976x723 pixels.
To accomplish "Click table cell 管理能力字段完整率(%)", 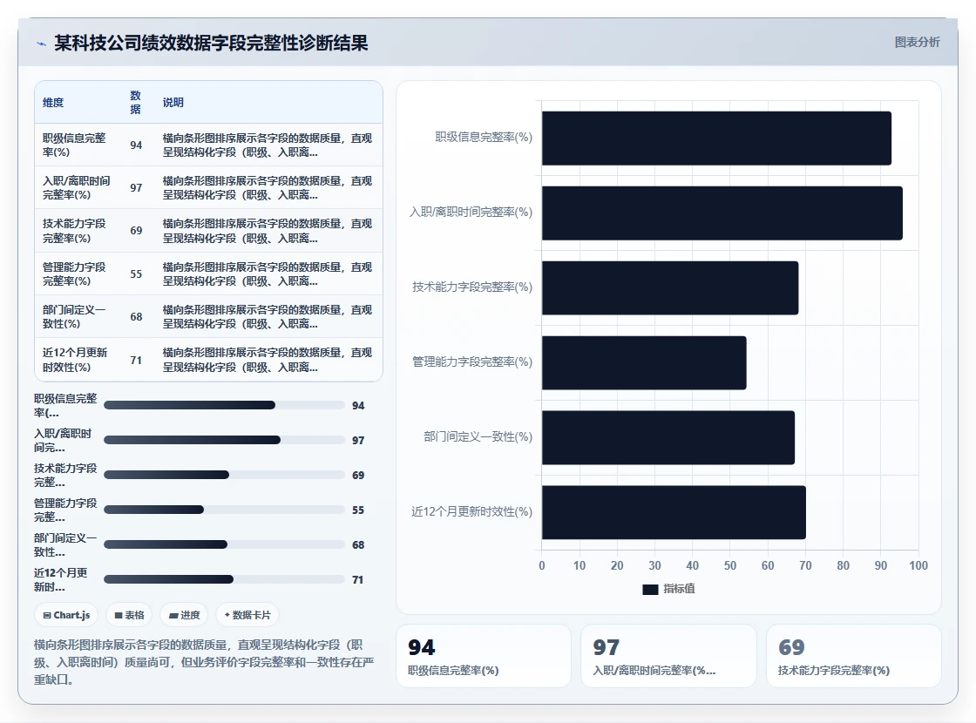I will tap(74, 274).
